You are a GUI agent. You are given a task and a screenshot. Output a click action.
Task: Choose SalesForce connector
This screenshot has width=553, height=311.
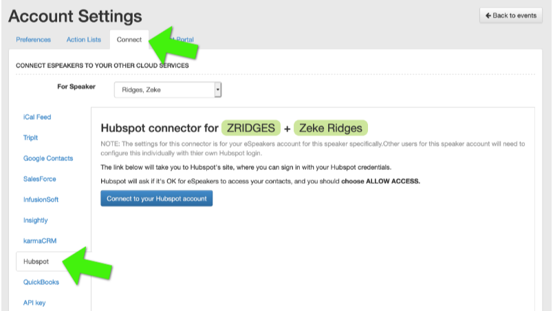click(40, 179)
